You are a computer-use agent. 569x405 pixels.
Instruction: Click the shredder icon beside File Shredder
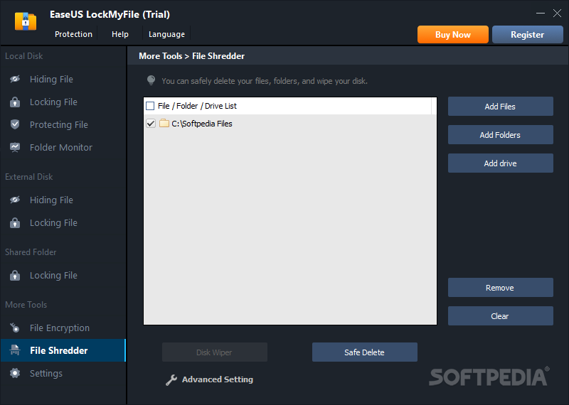(15, 350)
